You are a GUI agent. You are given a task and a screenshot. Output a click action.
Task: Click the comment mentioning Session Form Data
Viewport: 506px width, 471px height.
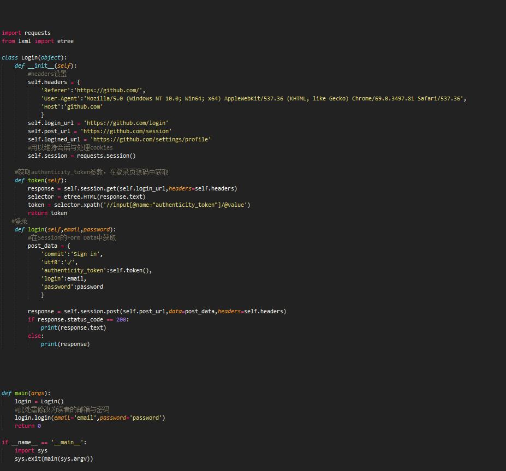[72, 237]
